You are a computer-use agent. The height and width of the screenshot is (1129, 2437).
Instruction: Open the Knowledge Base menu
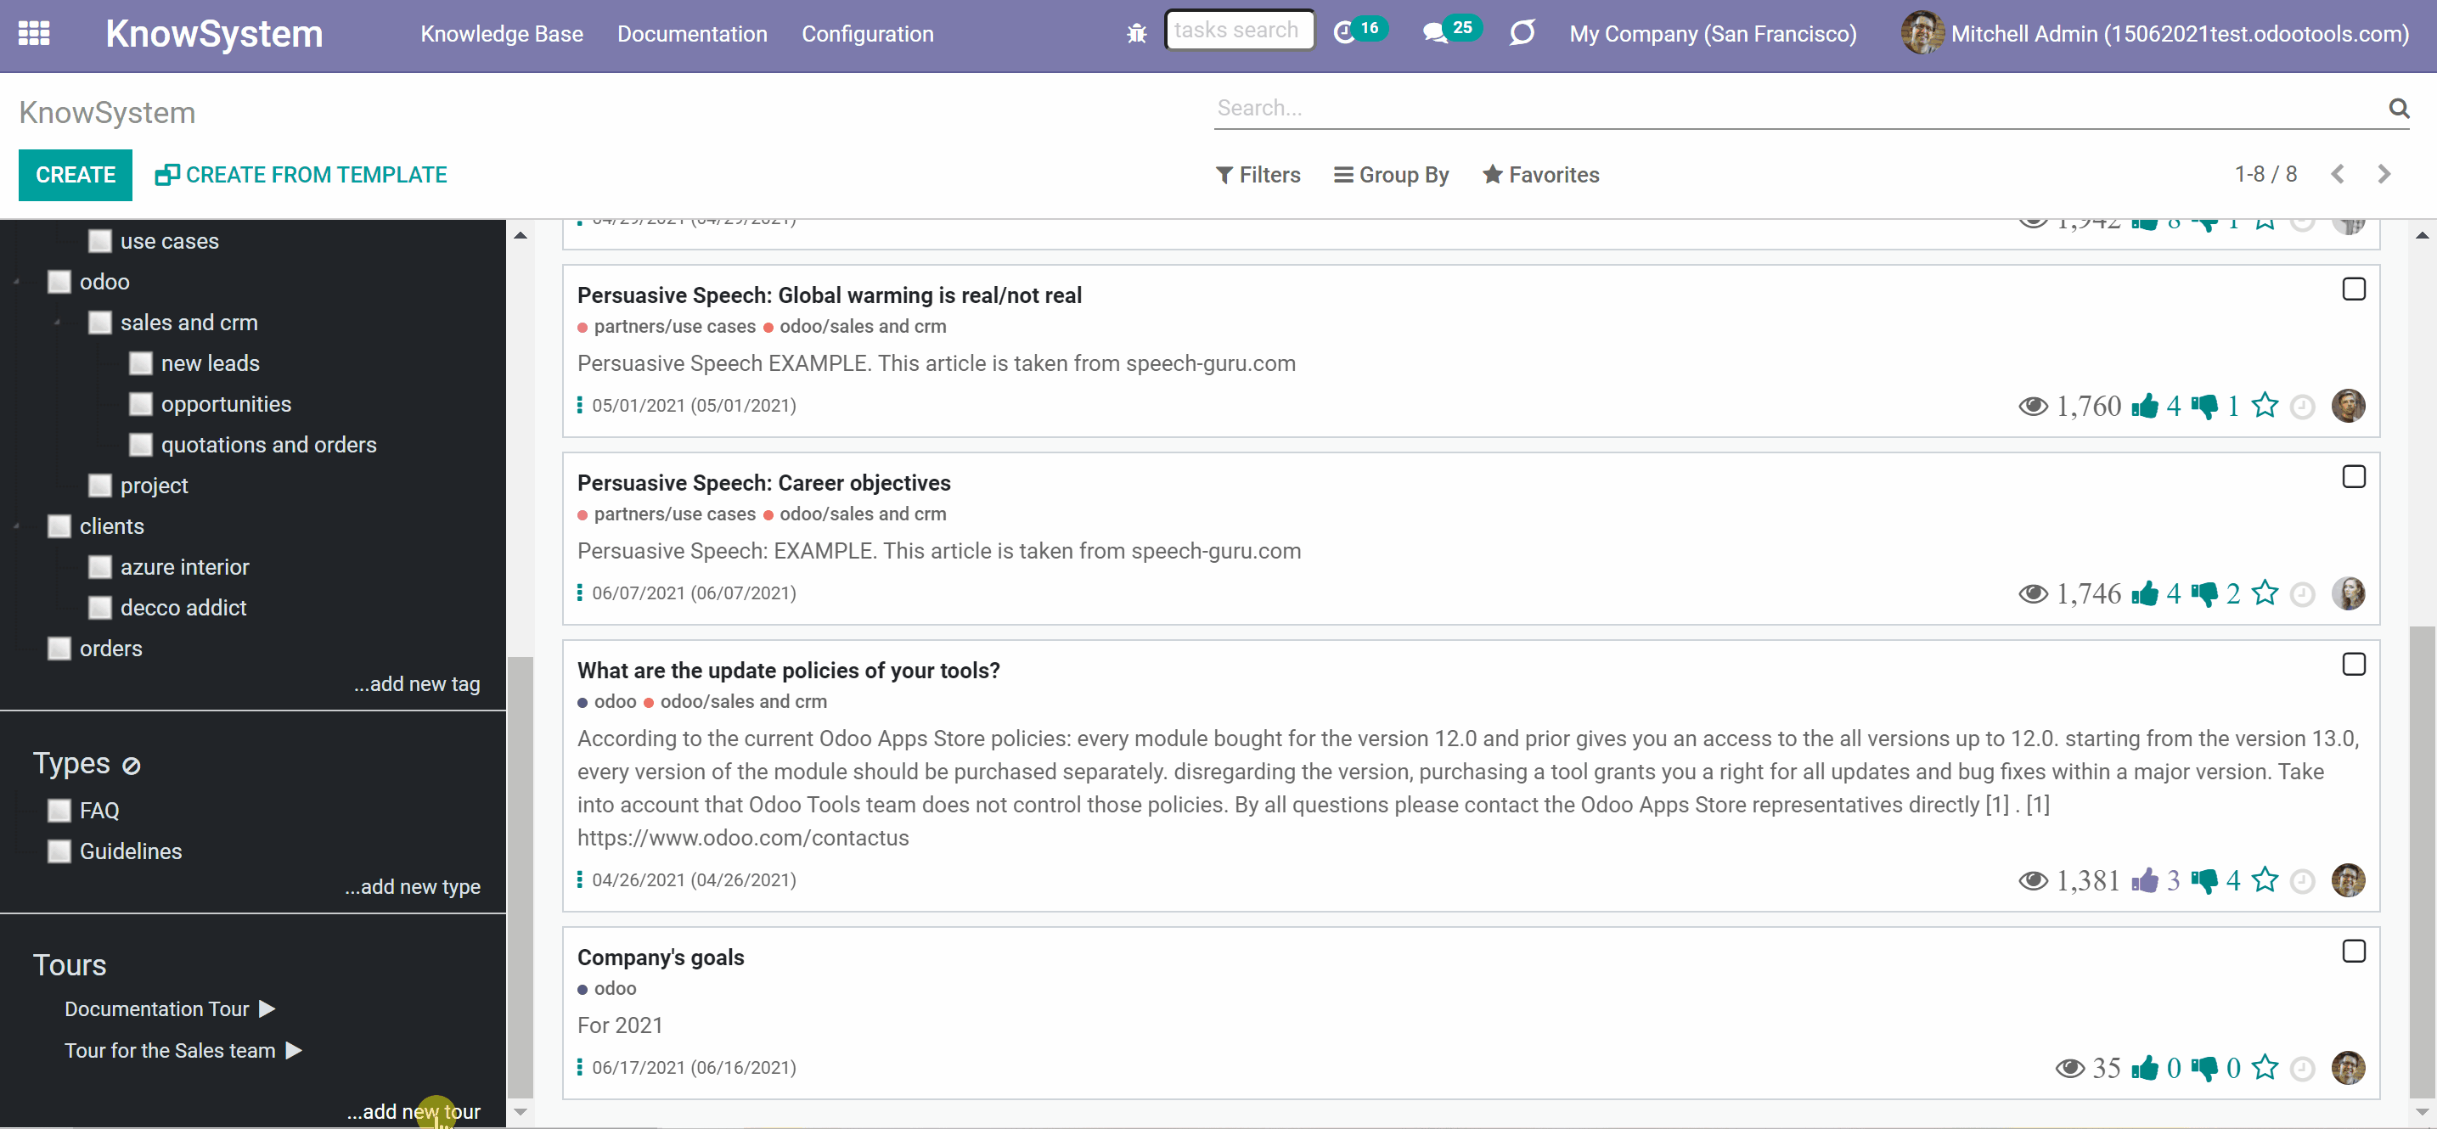501,34
